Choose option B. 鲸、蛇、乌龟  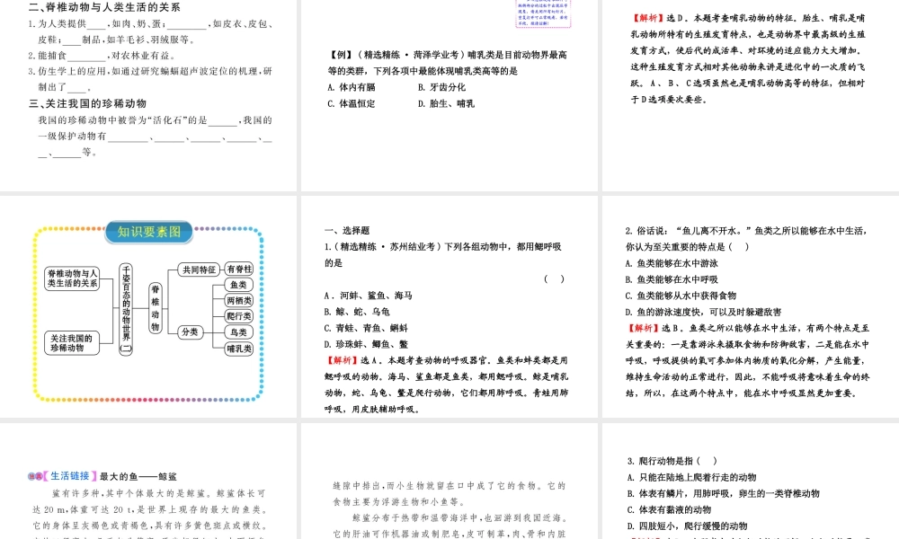click(357, 312)
